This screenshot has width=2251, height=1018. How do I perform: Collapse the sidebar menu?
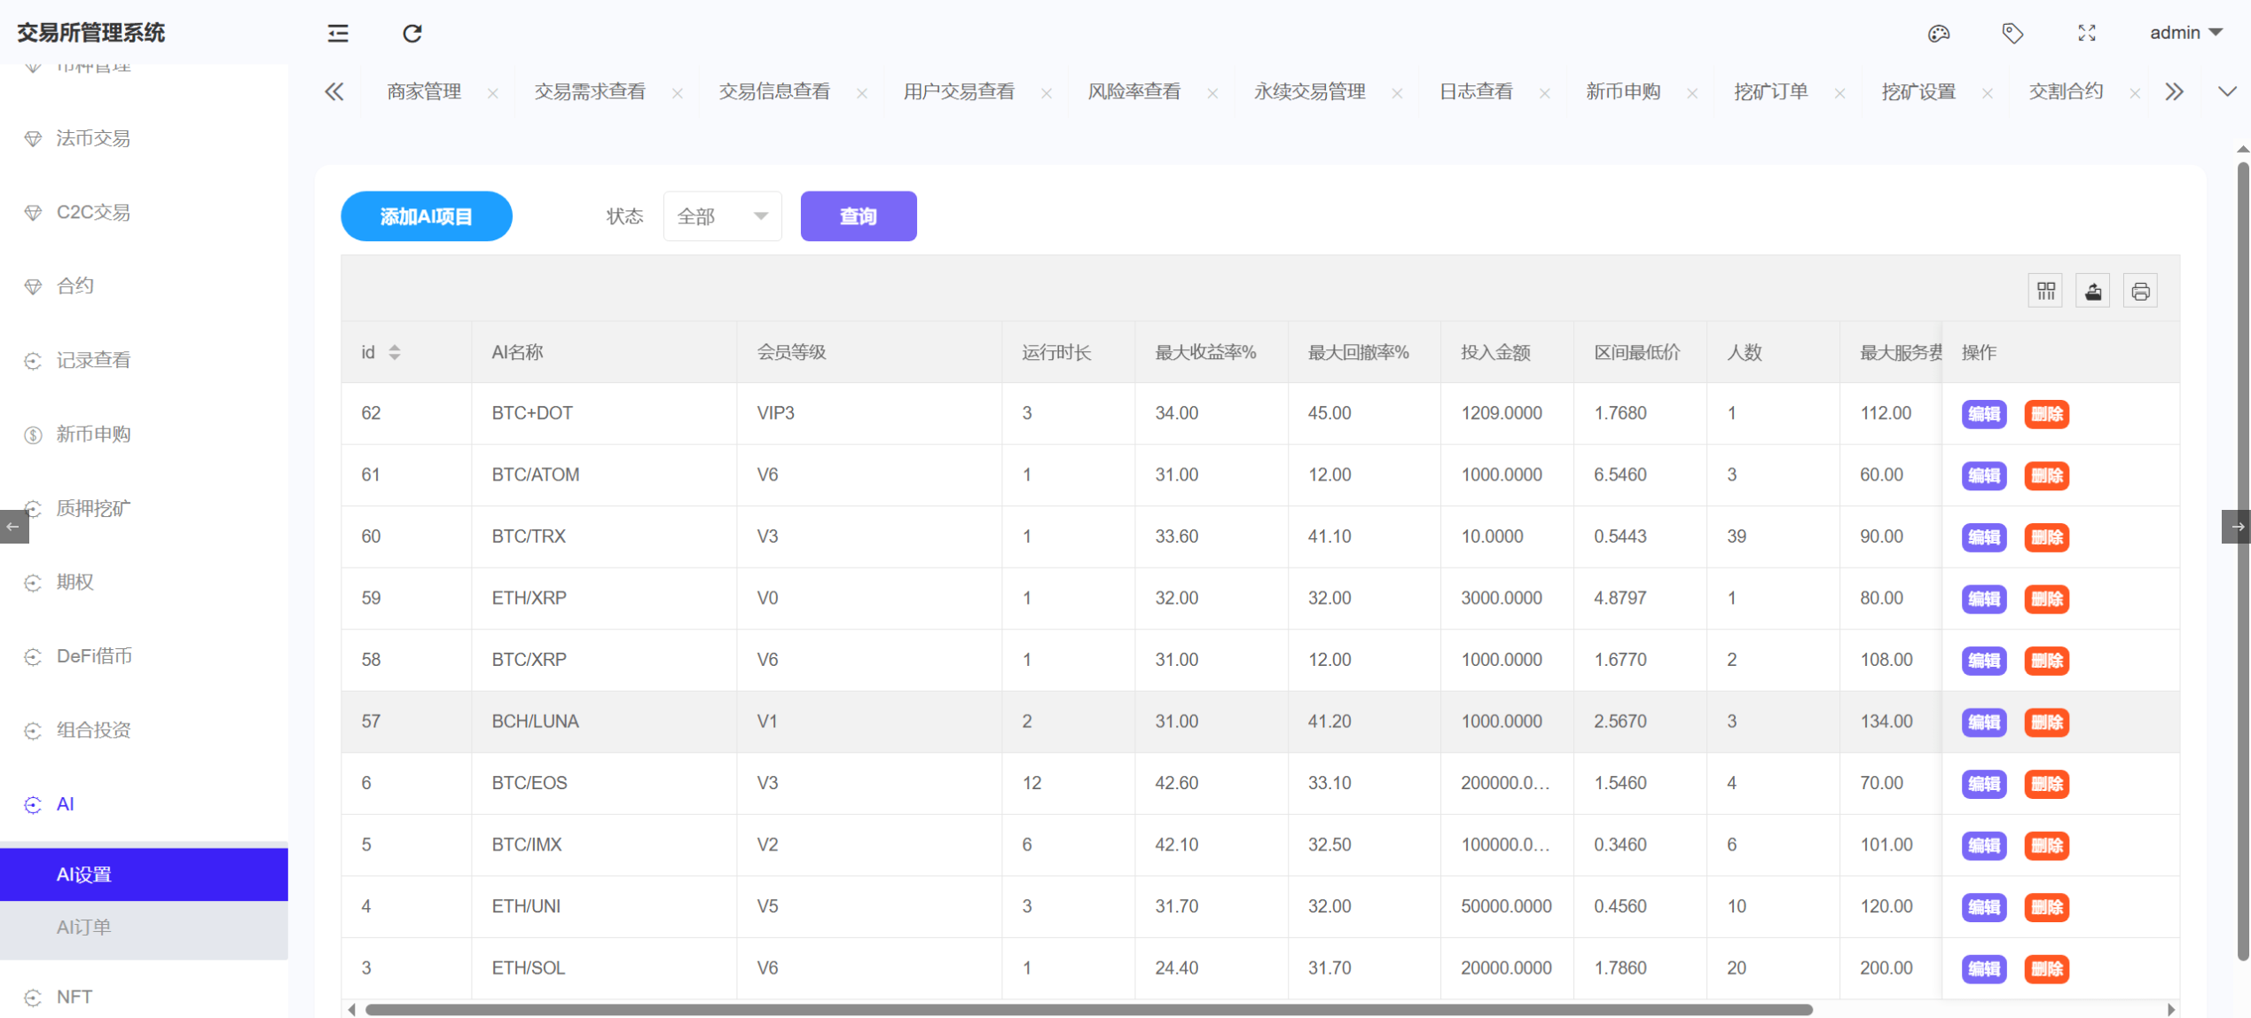[336, 33]
